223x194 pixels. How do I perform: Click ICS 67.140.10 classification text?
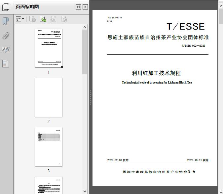[115, 18]
